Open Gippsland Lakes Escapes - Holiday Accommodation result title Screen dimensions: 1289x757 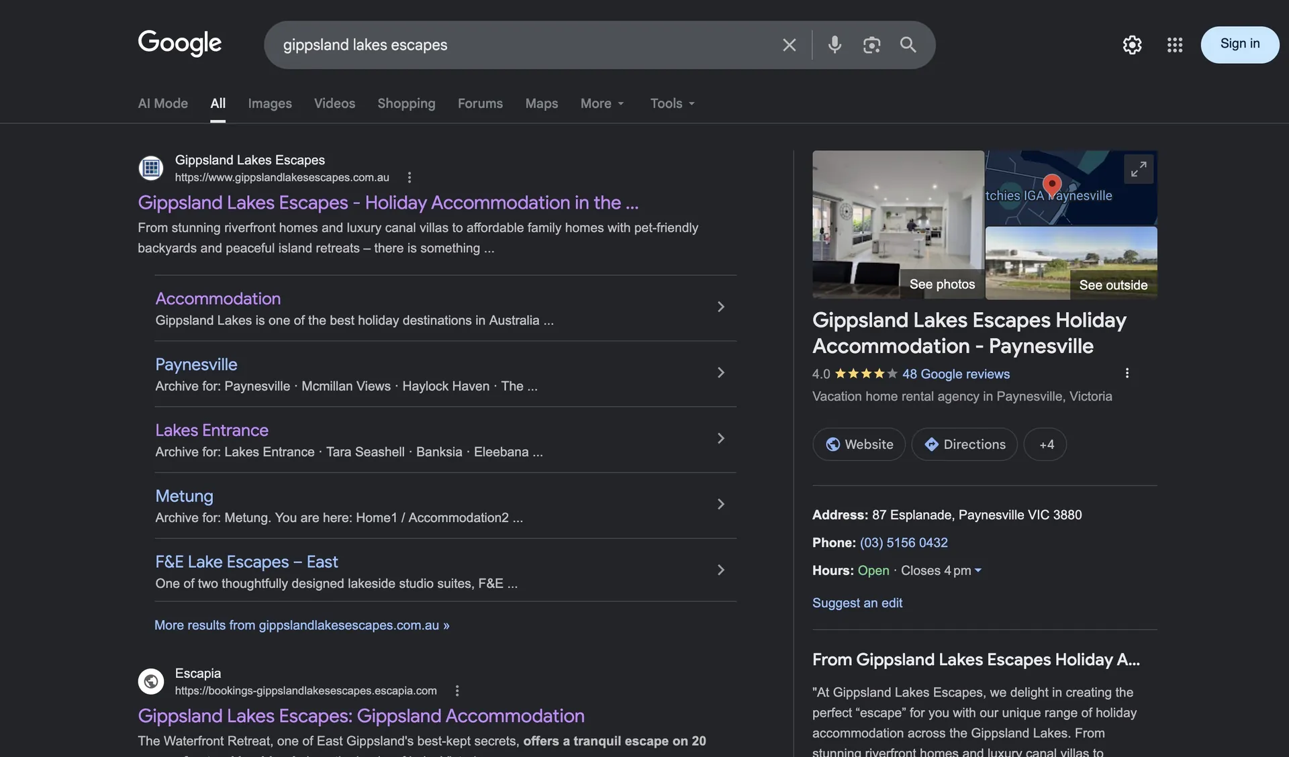click(x=388, y=202)
